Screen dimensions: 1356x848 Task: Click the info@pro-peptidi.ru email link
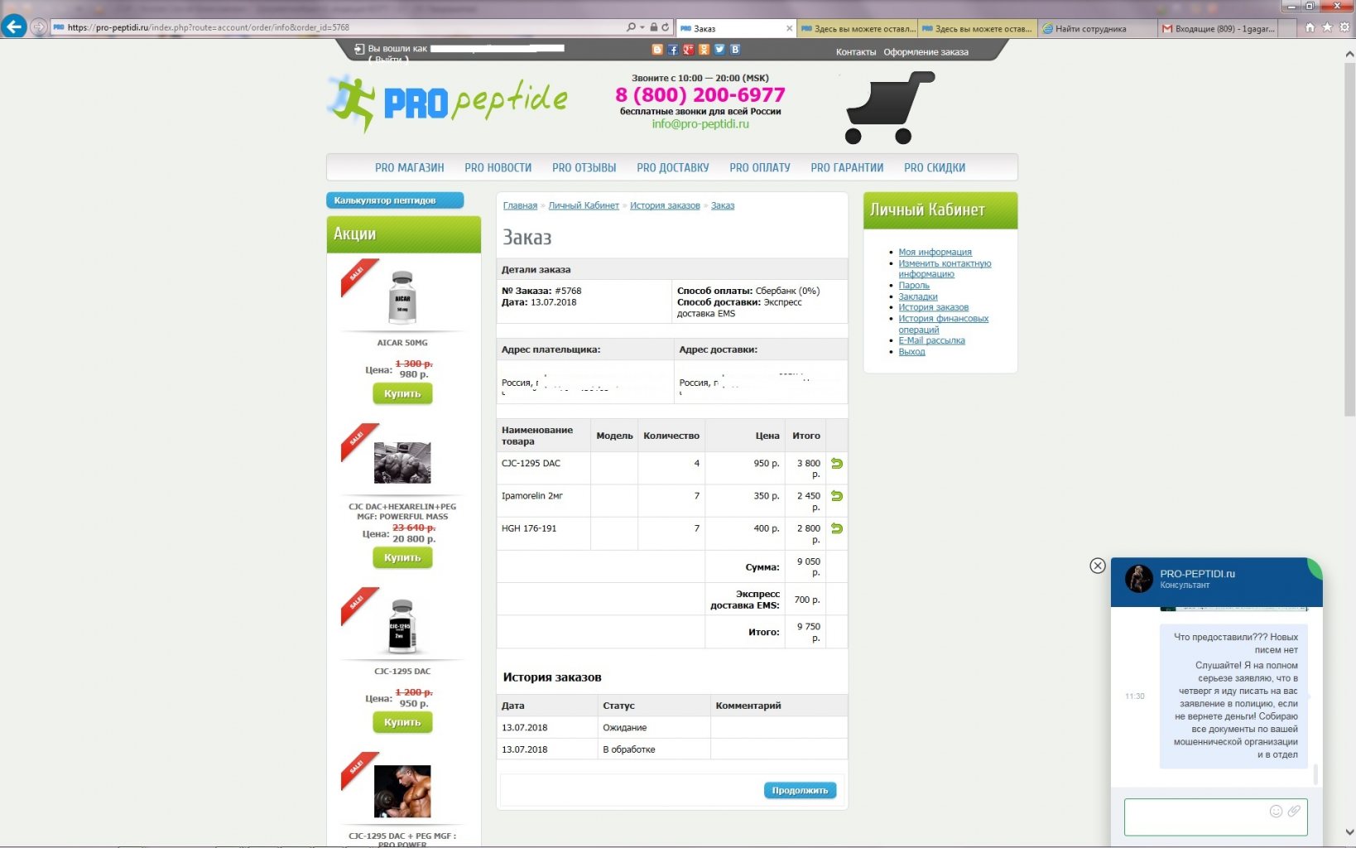coord(700,124)
